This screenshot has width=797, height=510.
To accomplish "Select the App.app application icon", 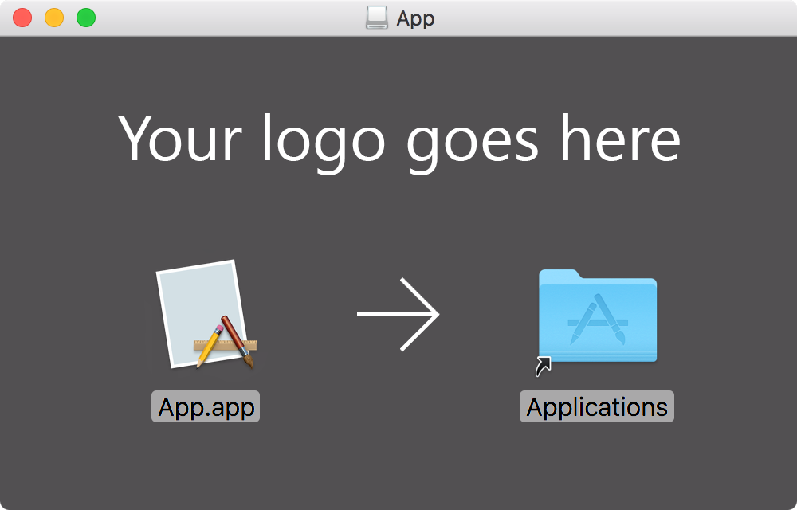I will click(206, 315).
